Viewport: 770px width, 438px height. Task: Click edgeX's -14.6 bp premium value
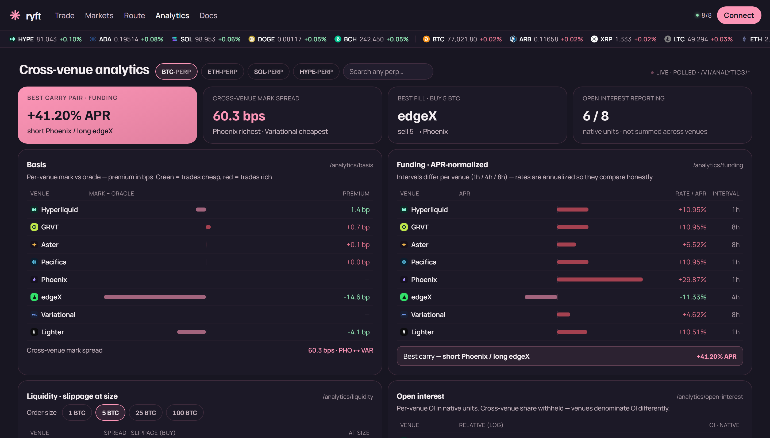pos(357,297)
